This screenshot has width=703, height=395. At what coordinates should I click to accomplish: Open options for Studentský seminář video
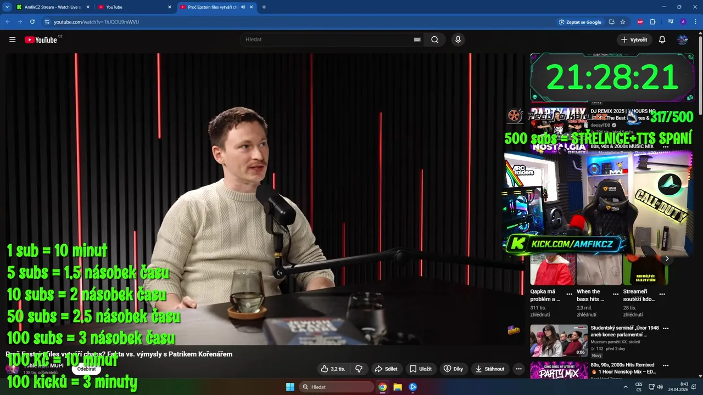pos(666,328)
